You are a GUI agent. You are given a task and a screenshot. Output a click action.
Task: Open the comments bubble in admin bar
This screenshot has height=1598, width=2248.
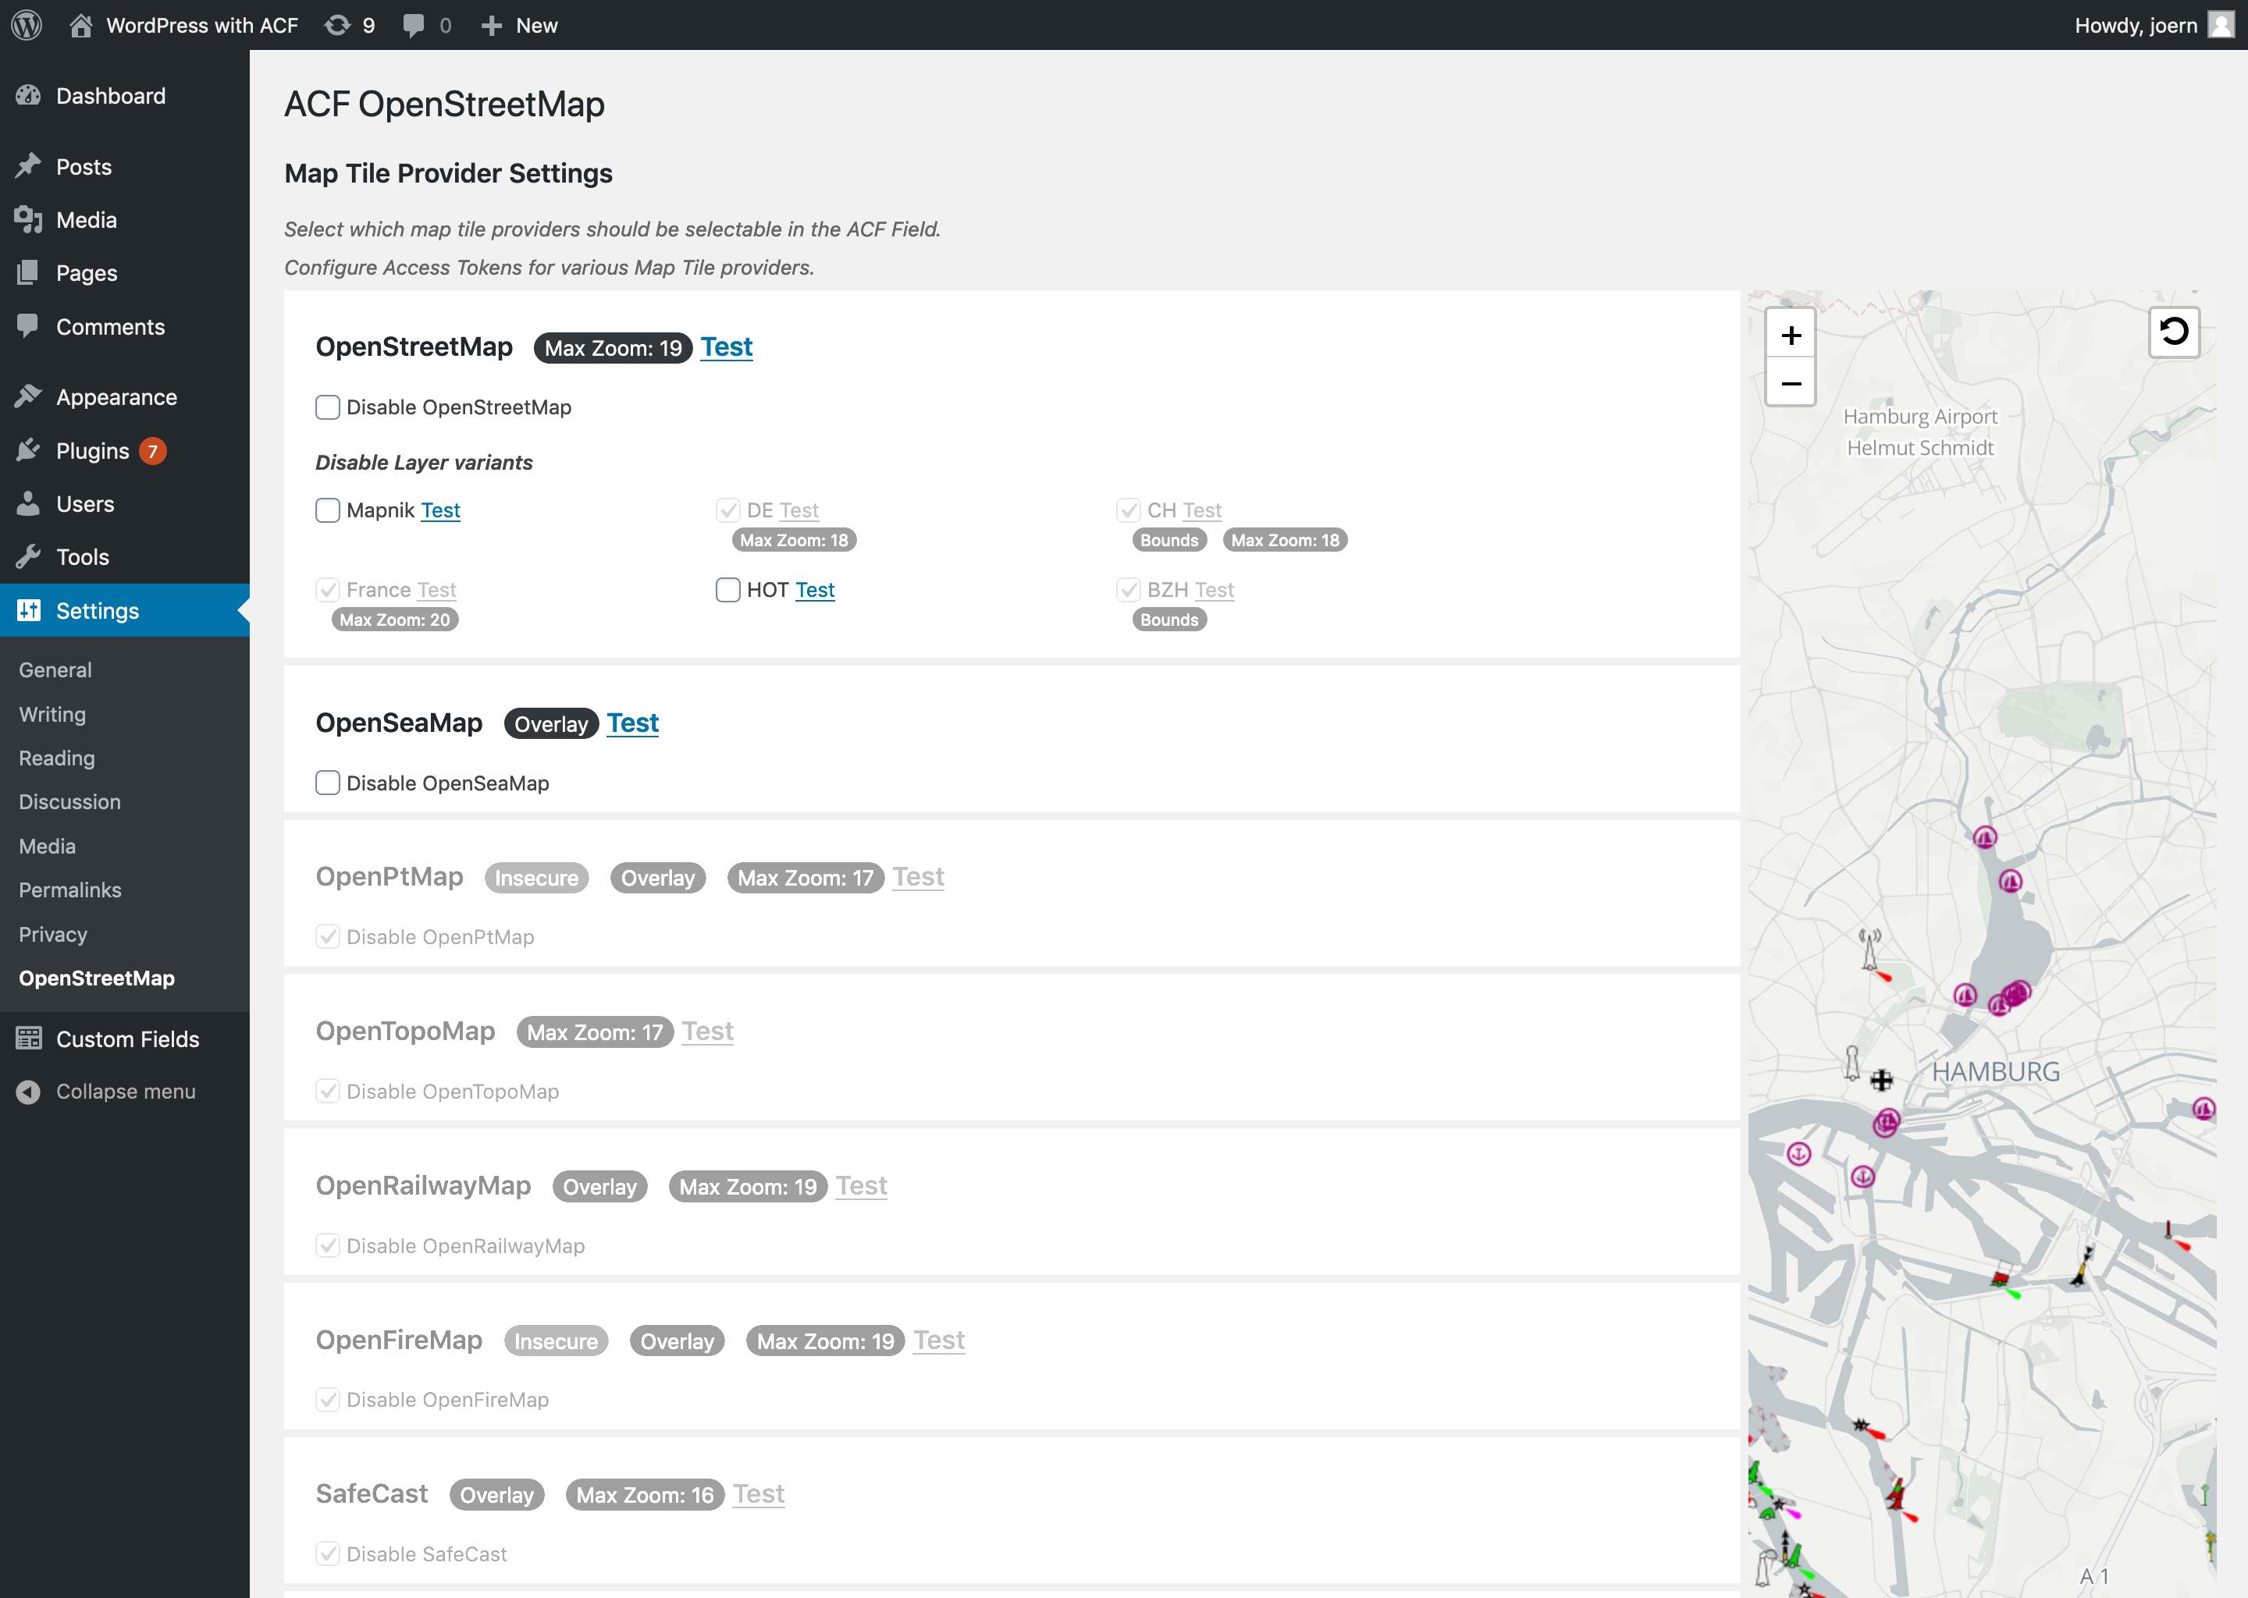tap(414, 26)
